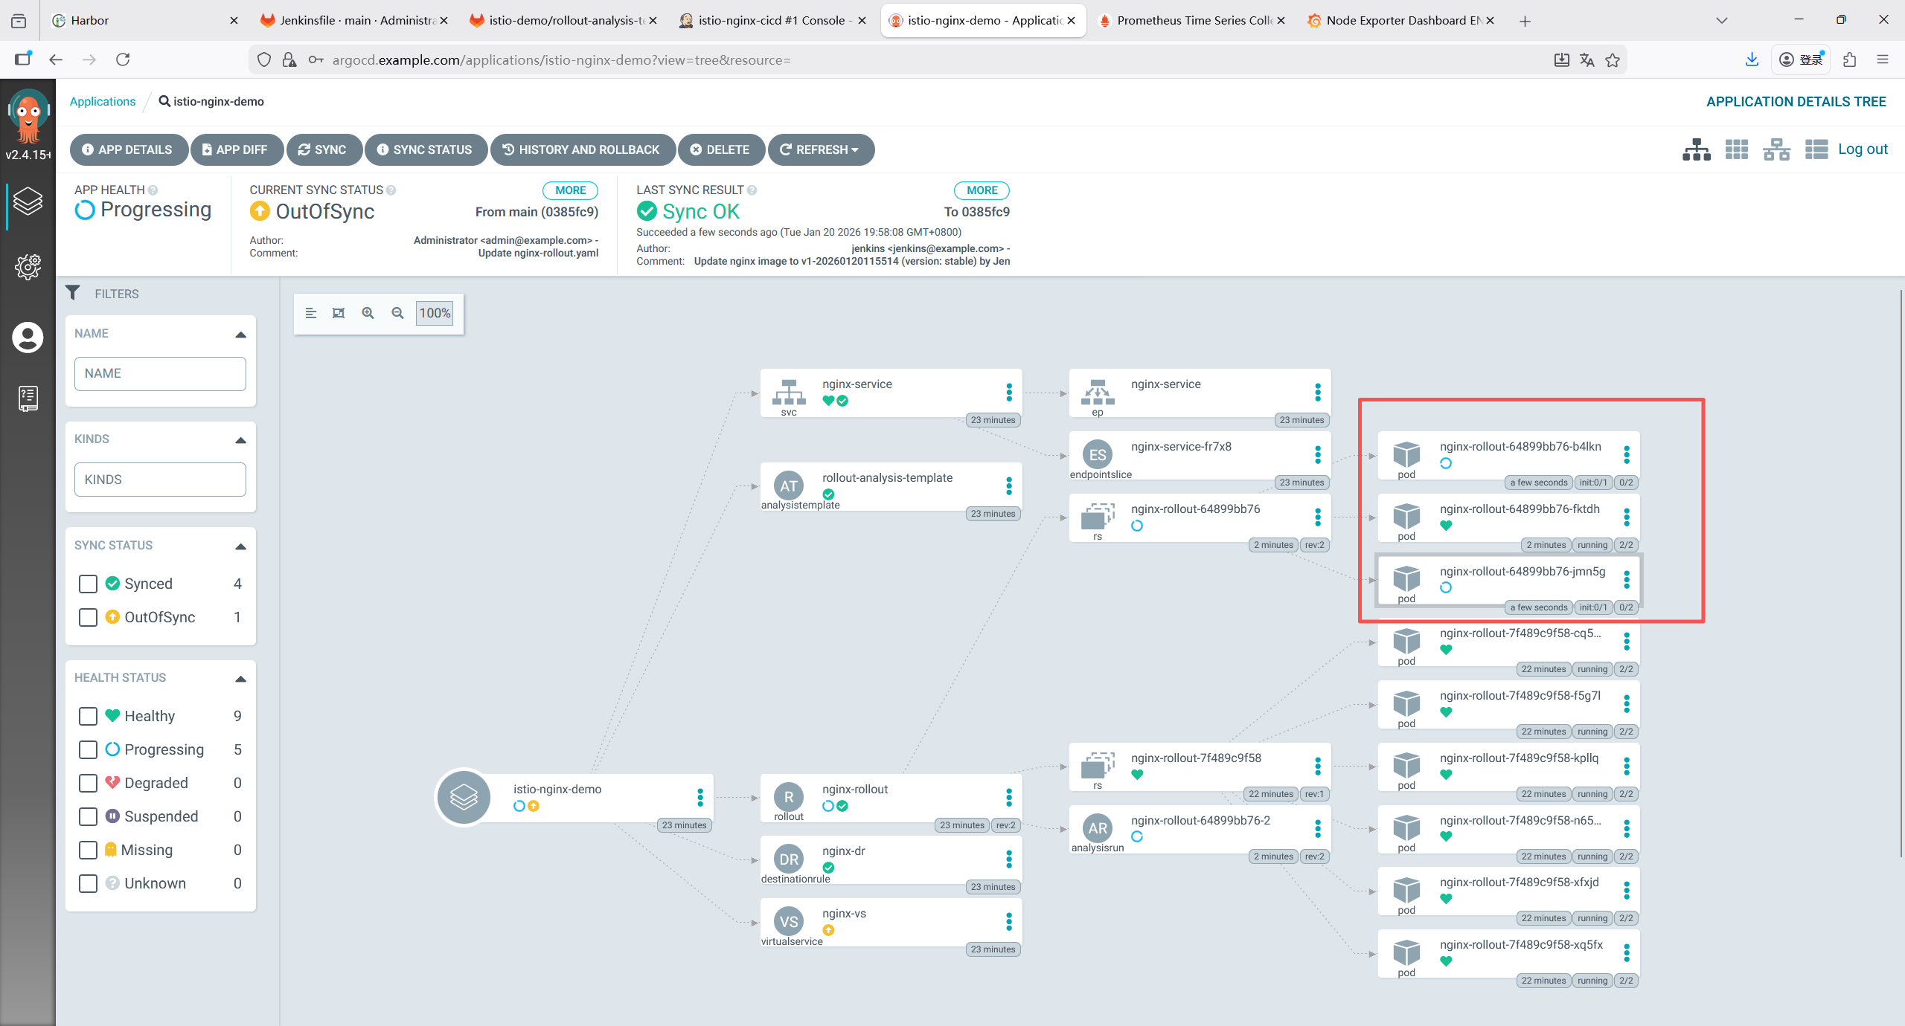Switch to the Prometheus Time Series tab
This screenshot has width=1905, height=1026.
click(1191, 20)
